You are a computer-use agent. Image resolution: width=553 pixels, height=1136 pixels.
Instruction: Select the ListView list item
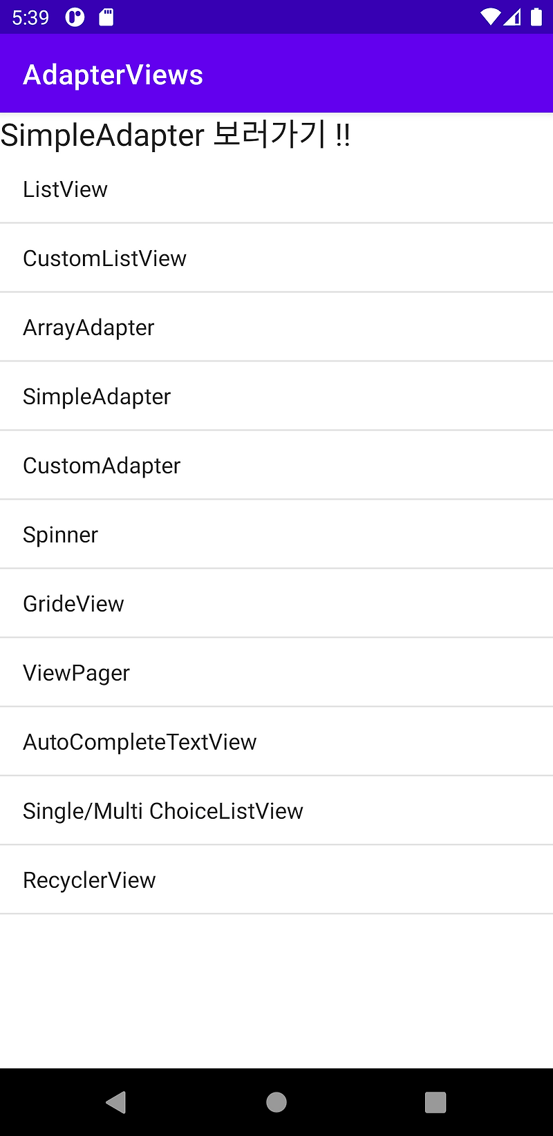[x=65, y=188]
